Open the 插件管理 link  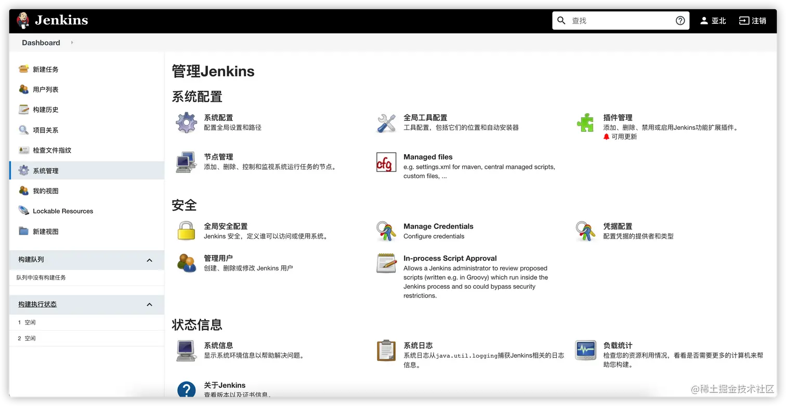click(618, 117)
